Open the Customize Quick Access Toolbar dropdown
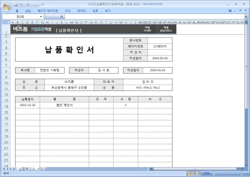The height and width of the screenshot is (177, 250). (43, 5)
